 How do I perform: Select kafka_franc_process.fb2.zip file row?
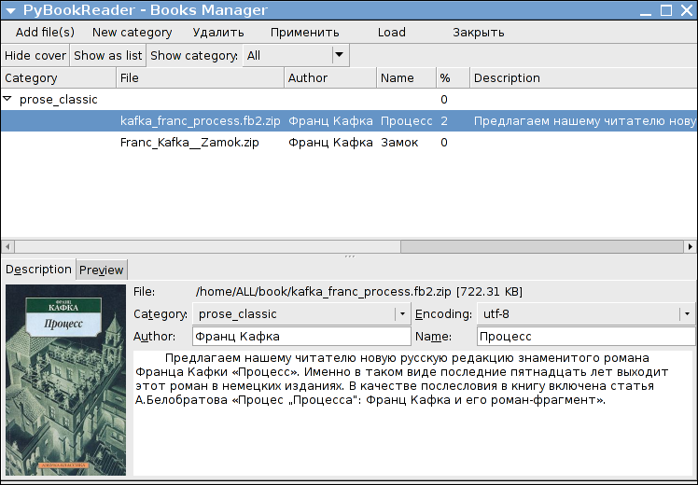349,120
